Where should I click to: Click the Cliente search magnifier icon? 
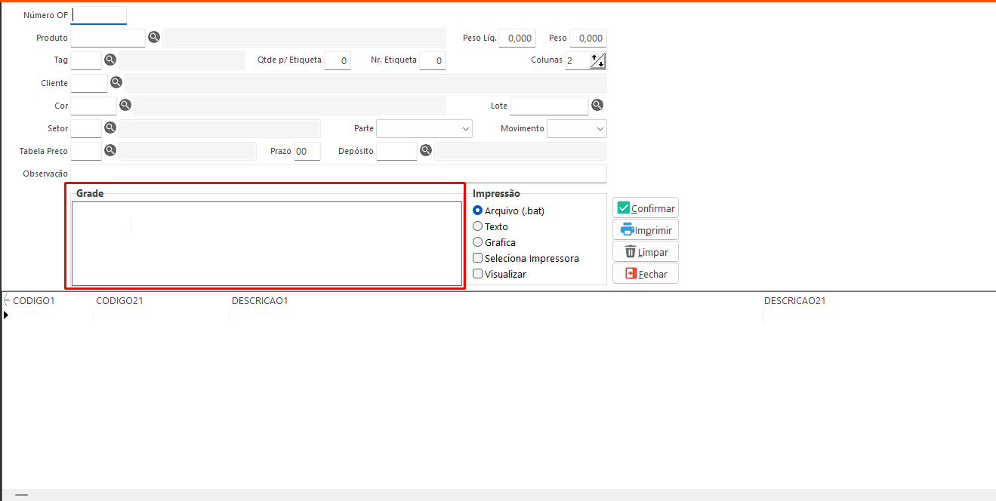click(116, 82)
